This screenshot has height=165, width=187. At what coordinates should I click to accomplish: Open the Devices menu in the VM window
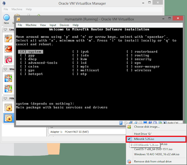click(x=64, y=25)
